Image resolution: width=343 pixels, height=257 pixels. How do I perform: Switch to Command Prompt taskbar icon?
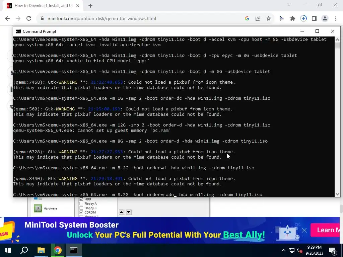74,250
